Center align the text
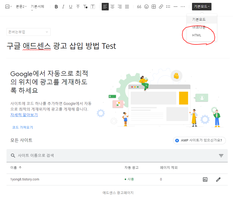 (x=113, y=7)
